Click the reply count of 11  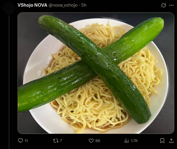[x=26, y=141]
